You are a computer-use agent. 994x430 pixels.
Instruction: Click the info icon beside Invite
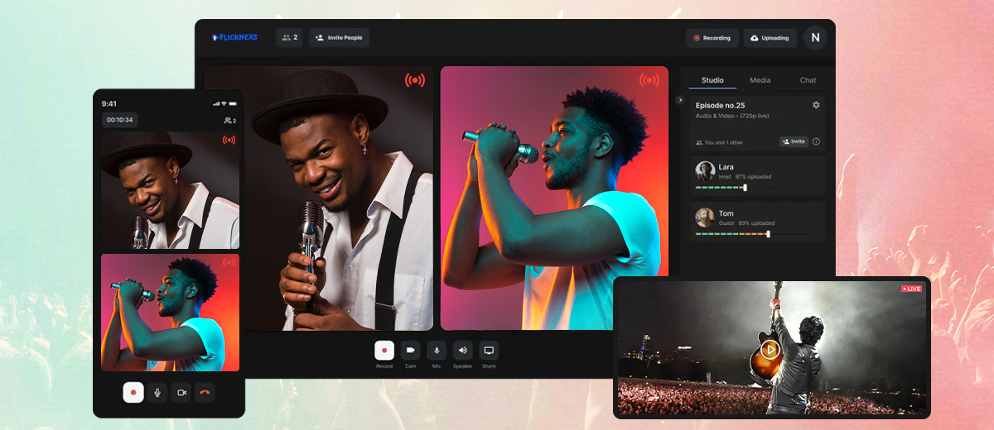[816, 141]
